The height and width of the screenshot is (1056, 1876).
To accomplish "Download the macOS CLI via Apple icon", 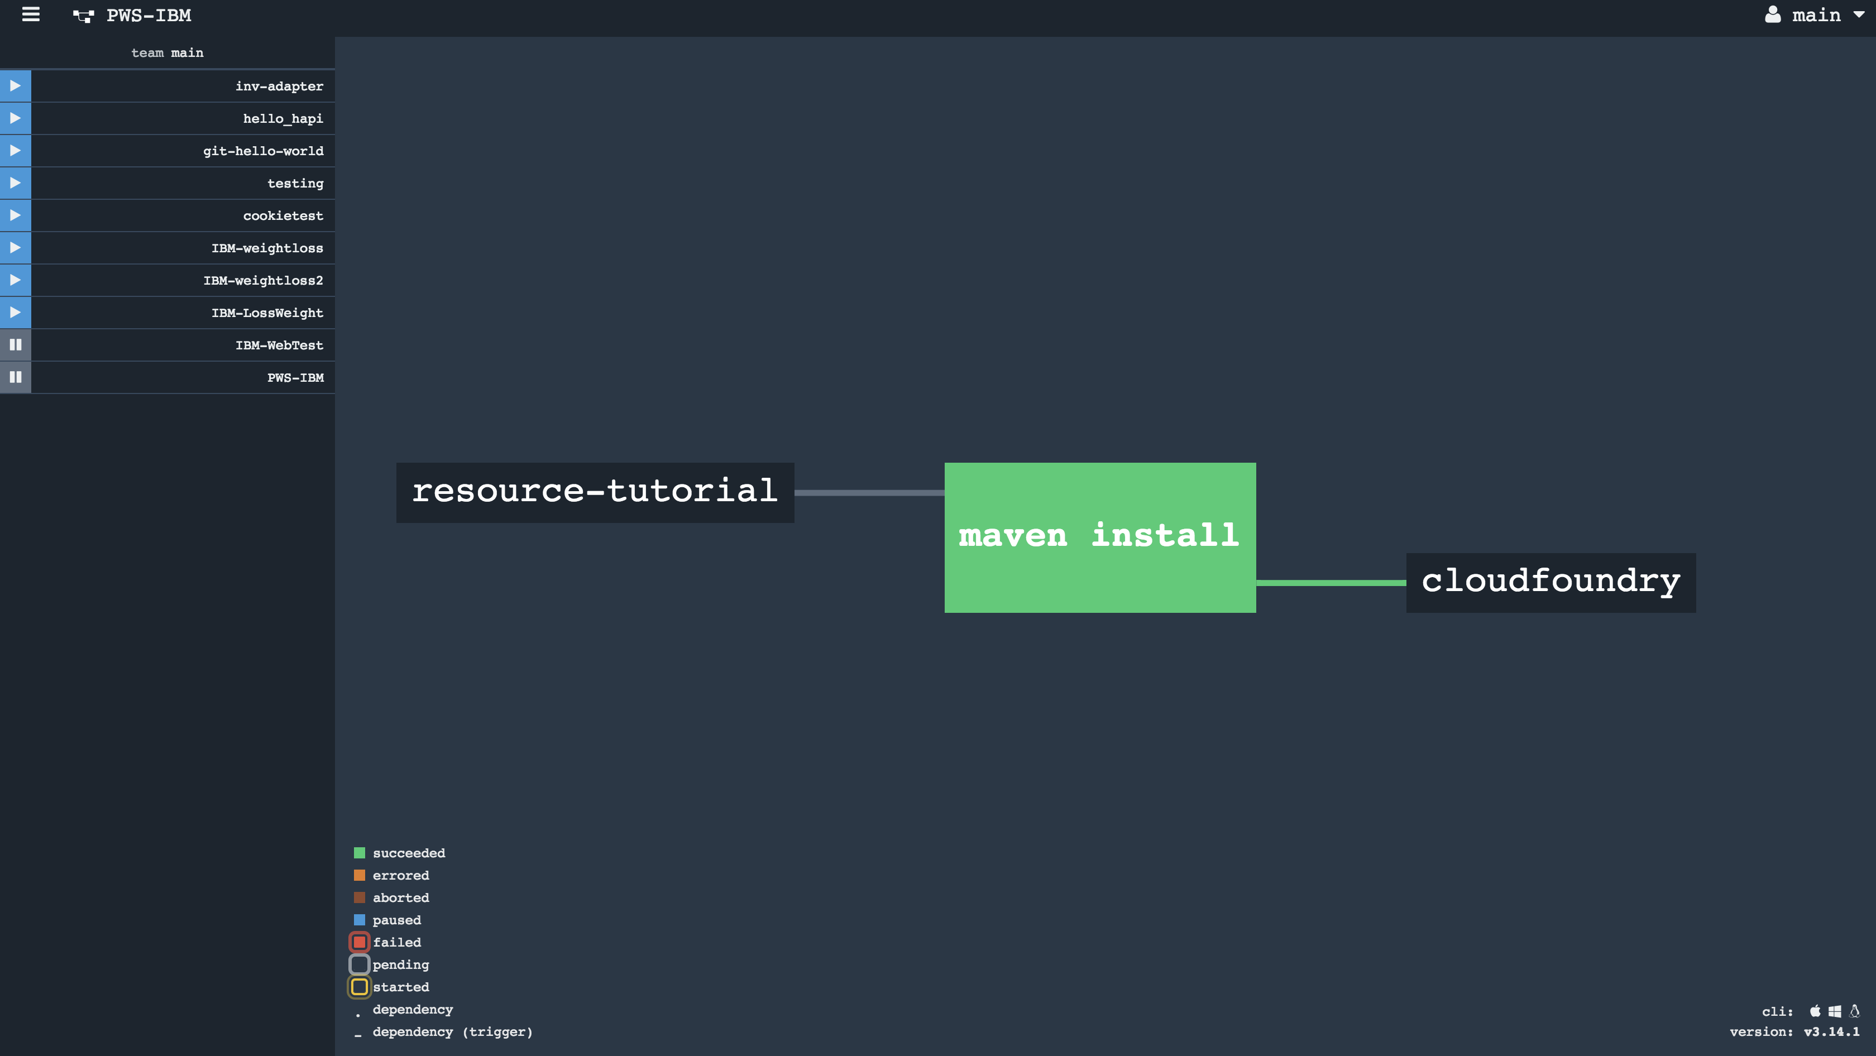I will [x=1815, y=1011].
